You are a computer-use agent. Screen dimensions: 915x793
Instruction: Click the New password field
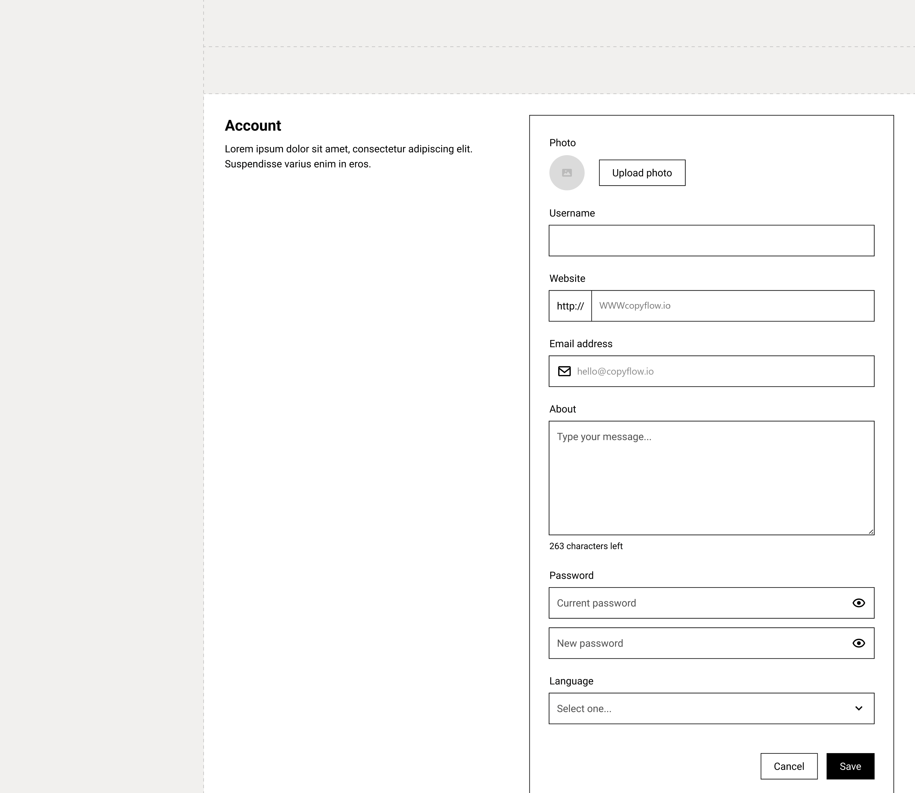[x=711, y=643]
